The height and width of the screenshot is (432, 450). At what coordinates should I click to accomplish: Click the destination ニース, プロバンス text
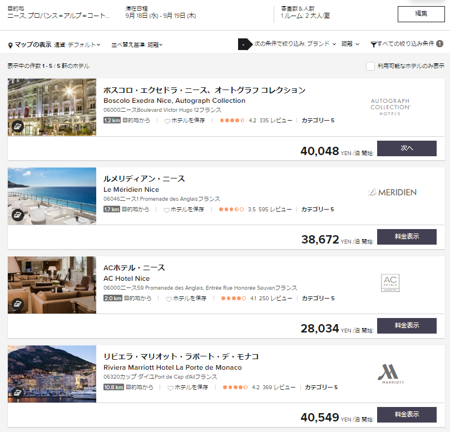(58, 16)
